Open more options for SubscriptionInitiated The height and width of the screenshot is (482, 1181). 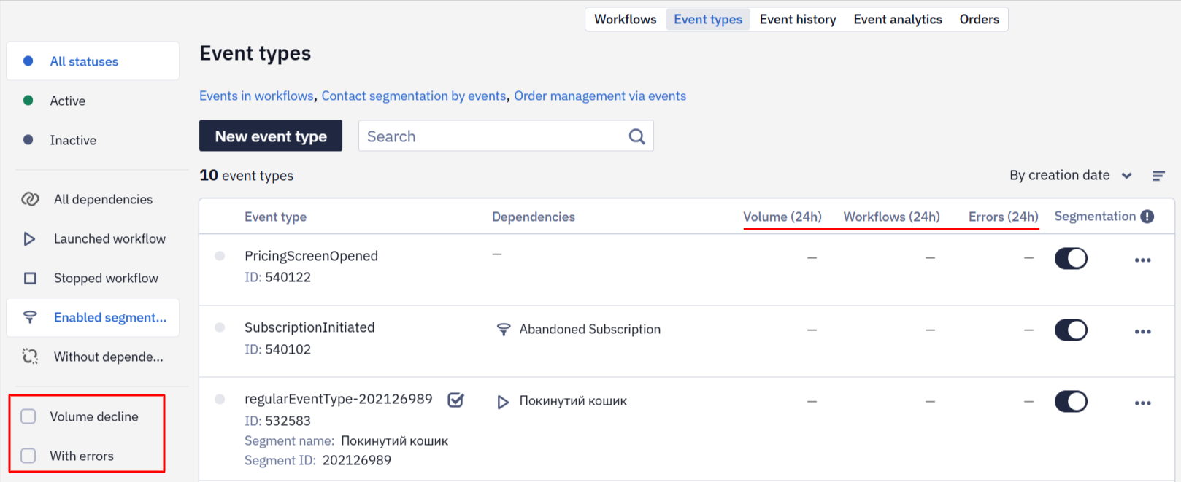(1143, 332)
